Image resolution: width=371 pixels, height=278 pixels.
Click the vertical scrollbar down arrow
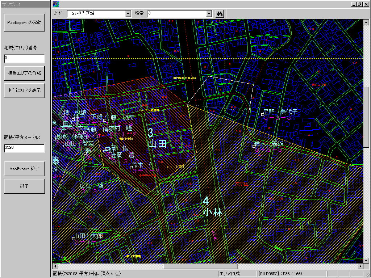coord(366,261)
